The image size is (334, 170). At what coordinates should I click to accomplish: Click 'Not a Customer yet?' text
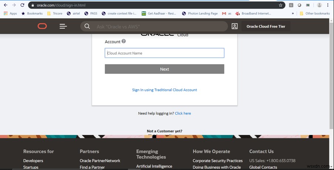point(164,131)
